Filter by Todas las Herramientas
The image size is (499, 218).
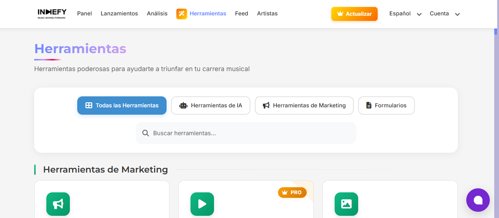[122, 106]
